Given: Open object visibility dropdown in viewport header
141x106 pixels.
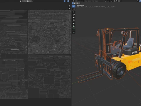Looking at the screenshot, I should point(137,1).
